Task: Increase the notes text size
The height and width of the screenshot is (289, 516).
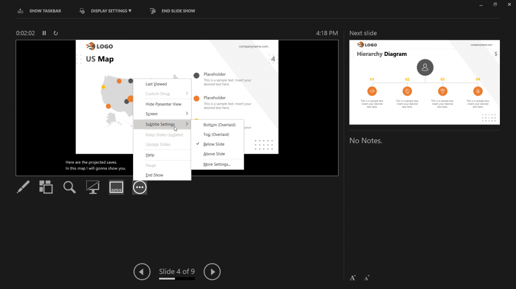Action: click(x=352, y=278)
